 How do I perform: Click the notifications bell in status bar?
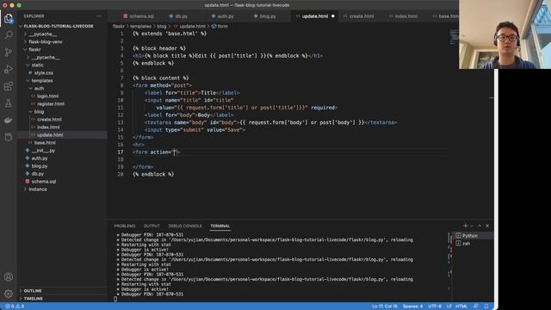point(486,307)
